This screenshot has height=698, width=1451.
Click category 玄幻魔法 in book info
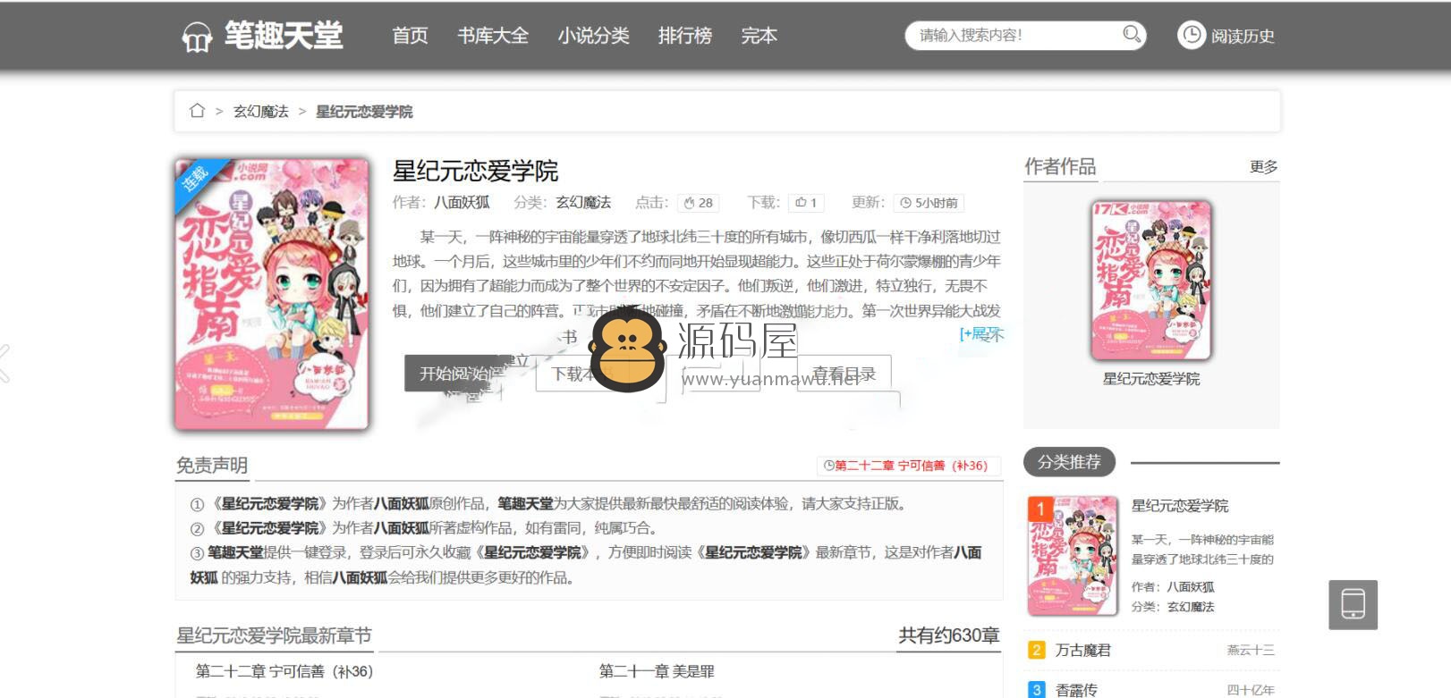tap(583, 203)
